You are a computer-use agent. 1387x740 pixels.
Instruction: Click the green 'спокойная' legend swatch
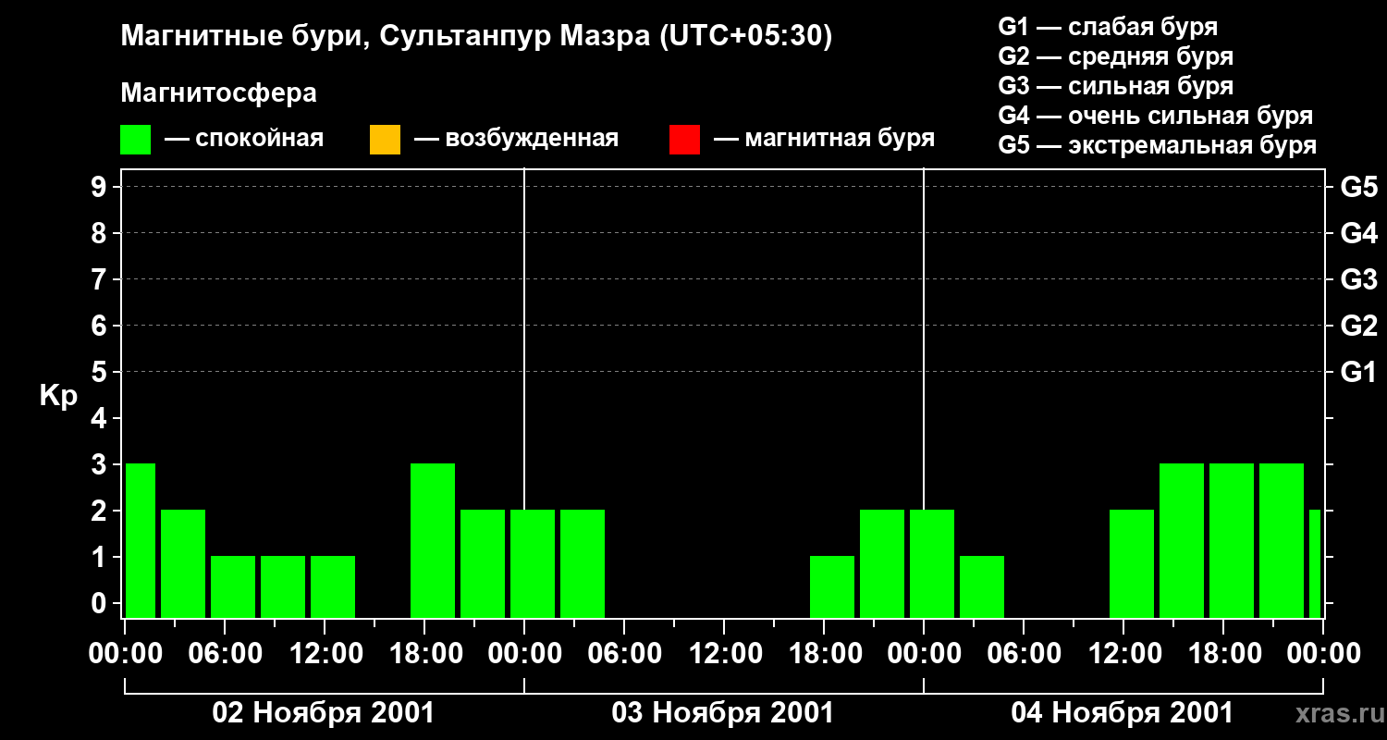pyautogui.click(x=136, y=140)
